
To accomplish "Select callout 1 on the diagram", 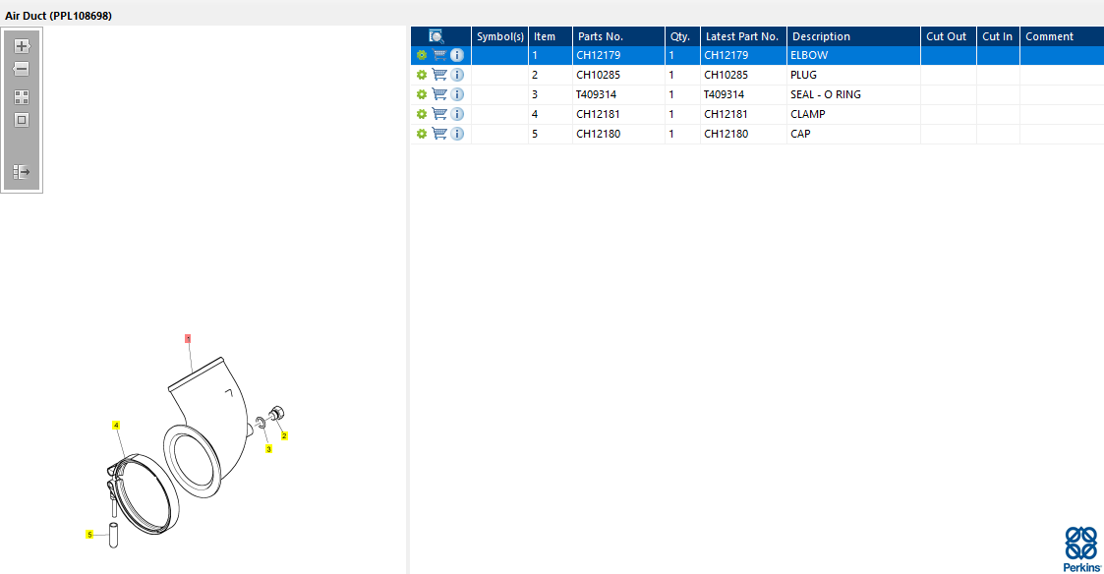I will (188, 339).
